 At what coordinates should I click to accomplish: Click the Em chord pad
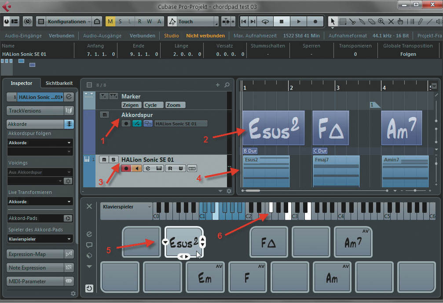205,277
